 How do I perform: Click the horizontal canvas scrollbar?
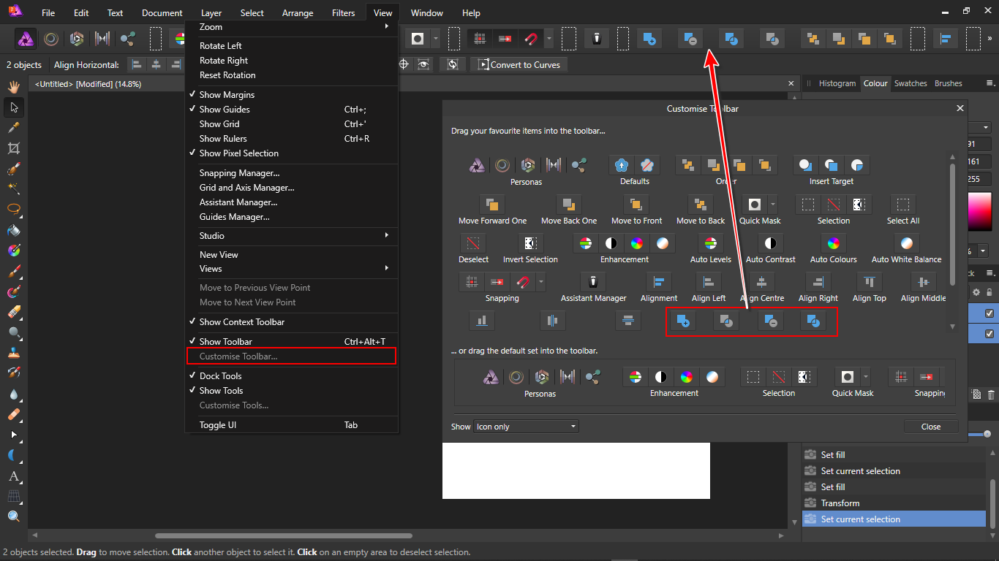283,536
